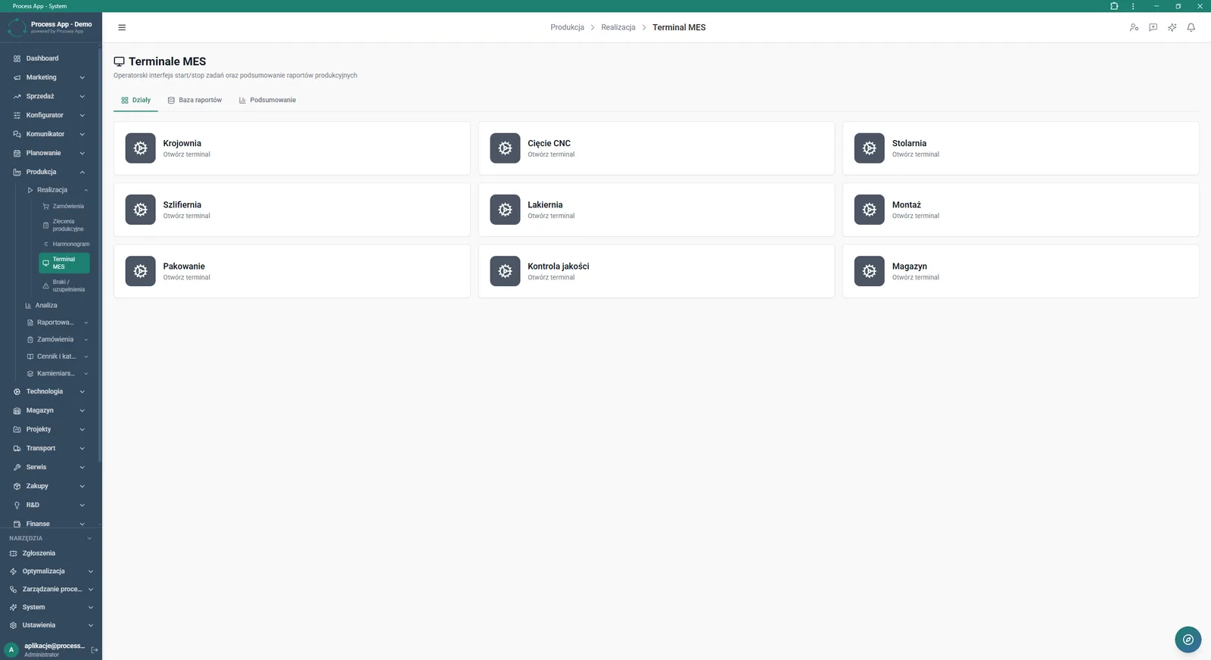Viewport: 1211px width, 660px height.
Task: Expand the Magazyn sidebar menu
Action: (x=50, y=410)
